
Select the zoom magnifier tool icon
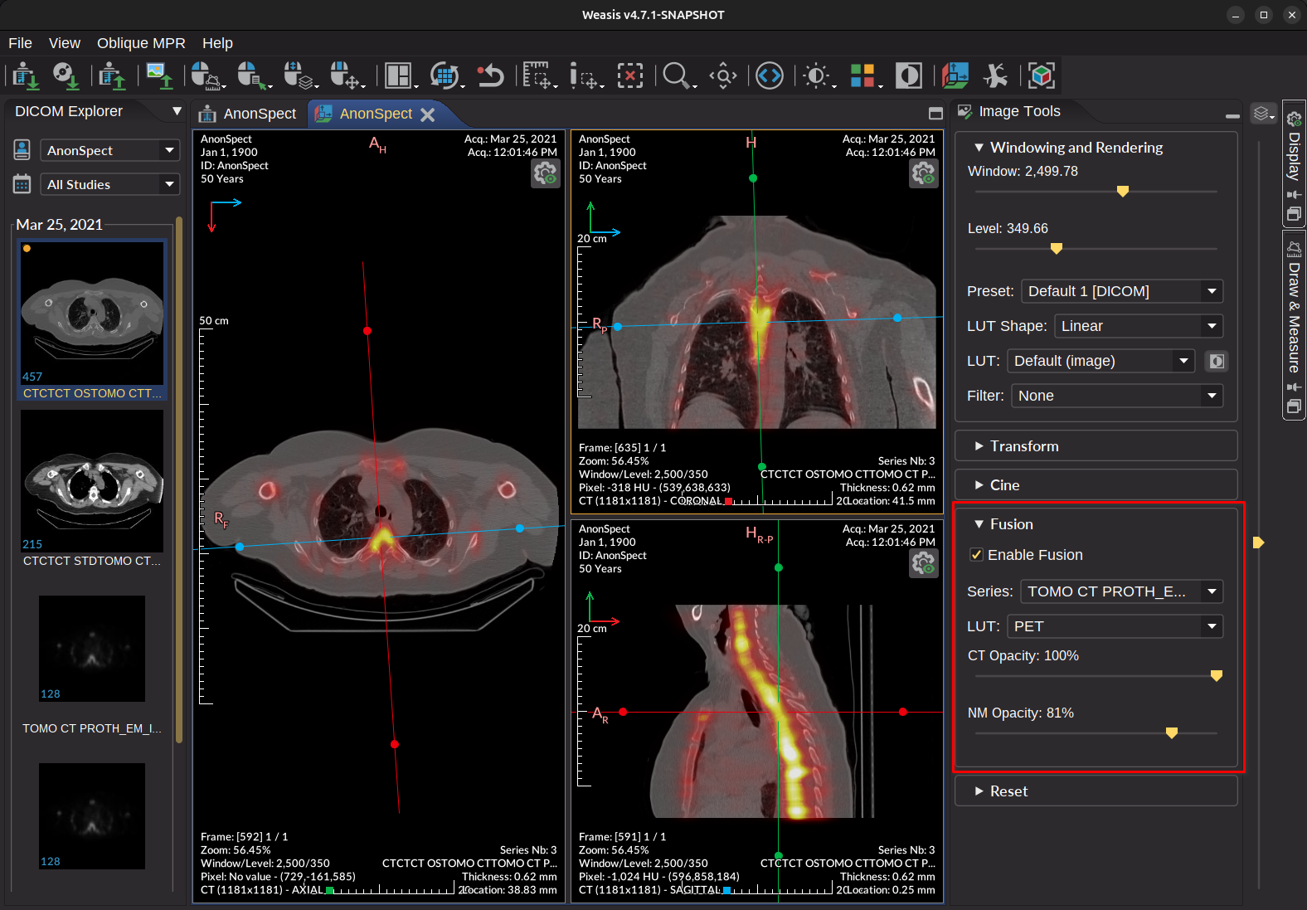677,76
